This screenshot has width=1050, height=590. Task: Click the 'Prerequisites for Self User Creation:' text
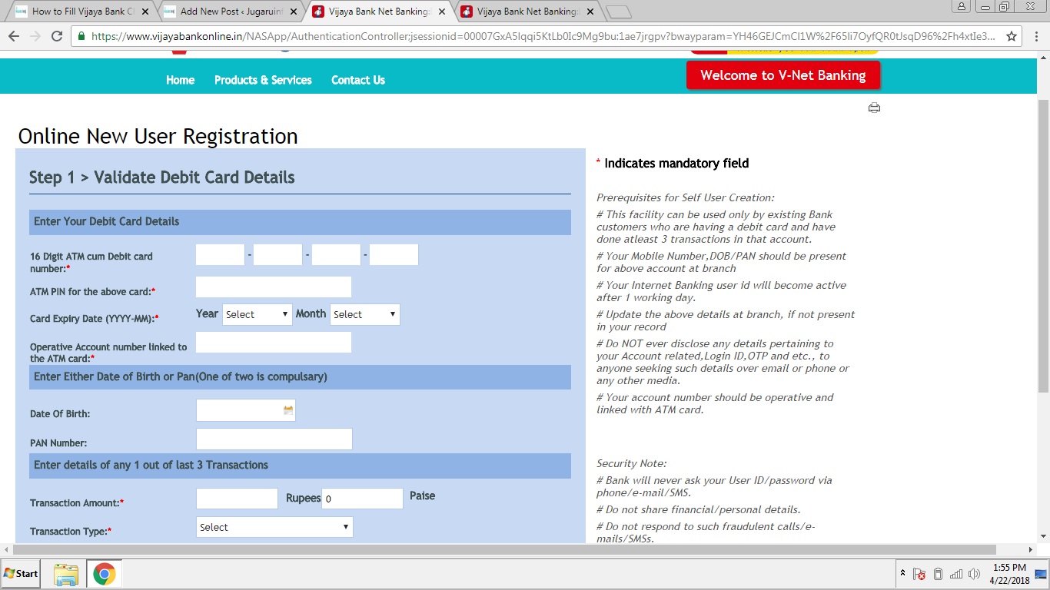point(686,197)
